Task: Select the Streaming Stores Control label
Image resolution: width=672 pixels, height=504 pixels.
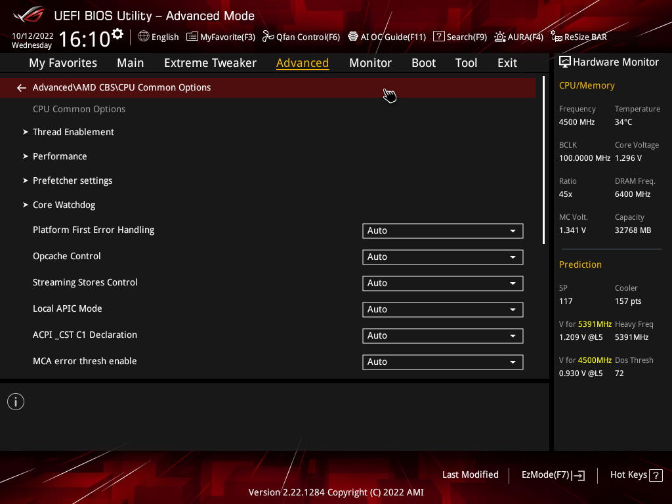Action: [x=85, y=282]
